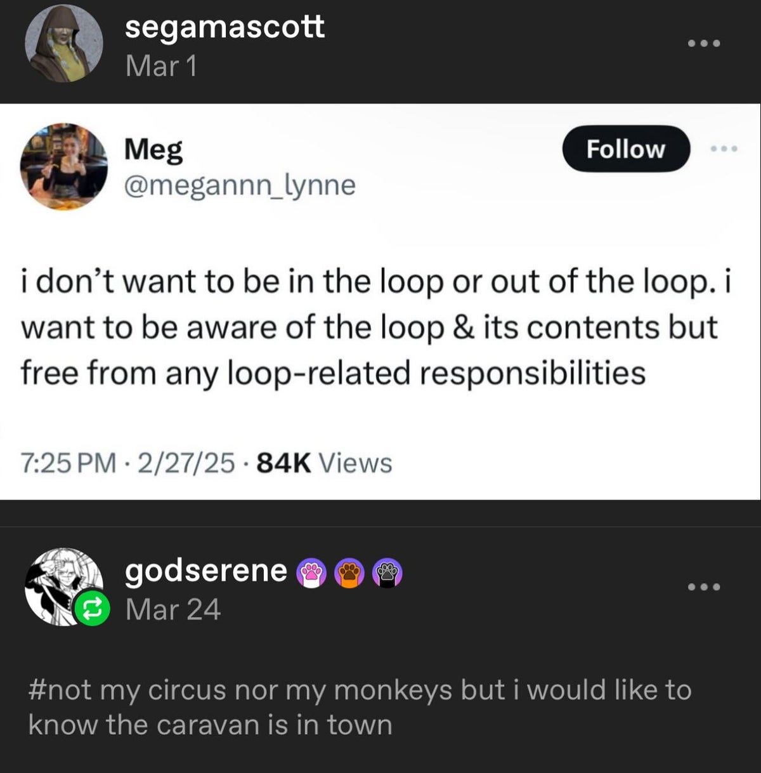Open the segamascott username link
761x773 pixels.
point(224,27)
